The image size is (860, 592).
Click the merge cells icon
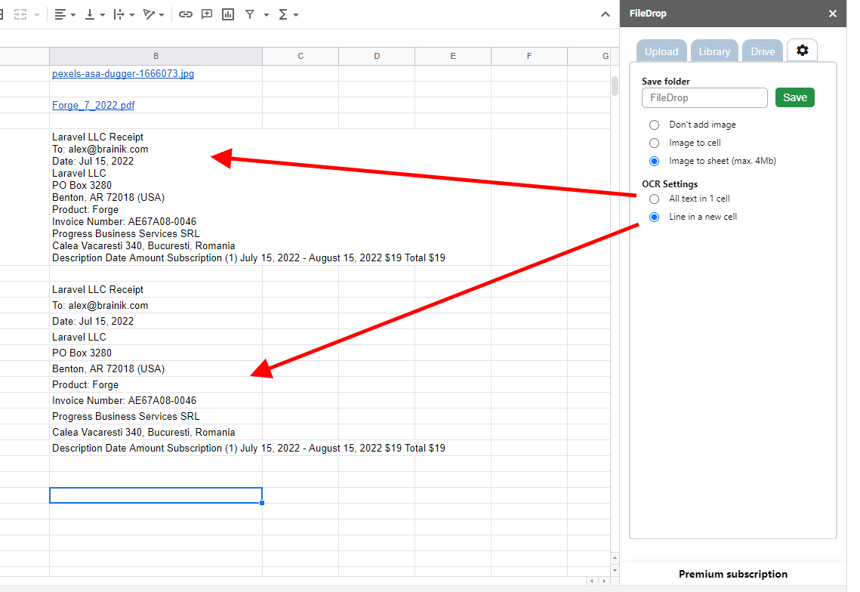[20, 15]
